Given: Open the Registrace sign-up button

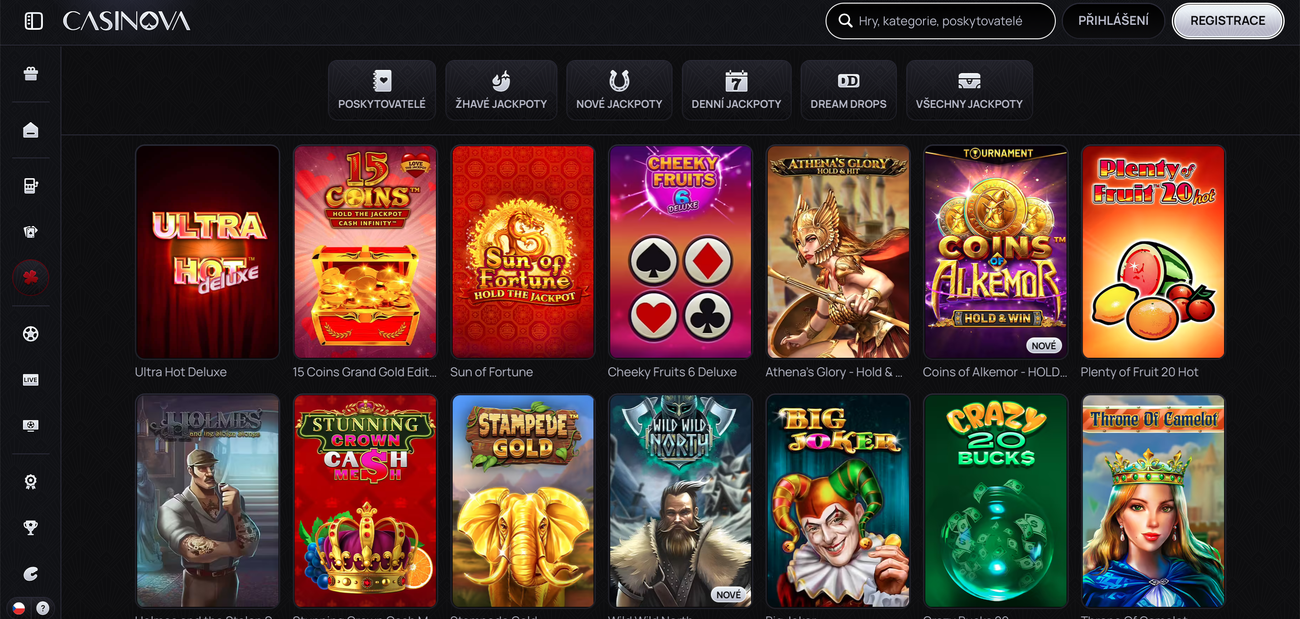Looking at the screenshot, I should [x=1227, y=21].
